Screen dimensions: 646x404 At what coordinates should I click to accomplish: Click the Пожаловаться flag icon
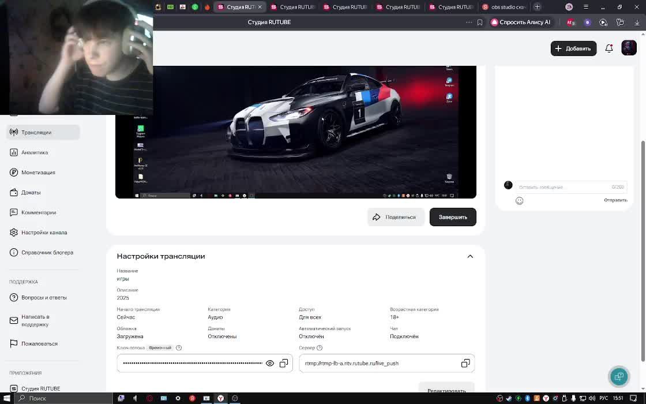coord(14,343)
